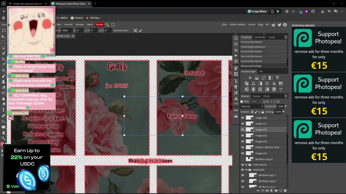Open the Ansicht menu
346x194 pixels.
(x=68, y=25)
